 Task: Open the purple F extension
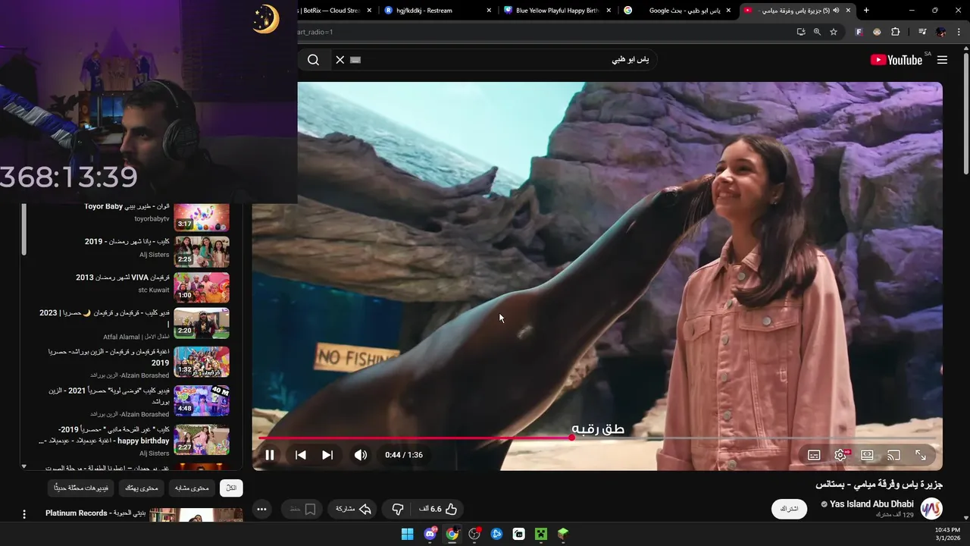coord(859,32)
